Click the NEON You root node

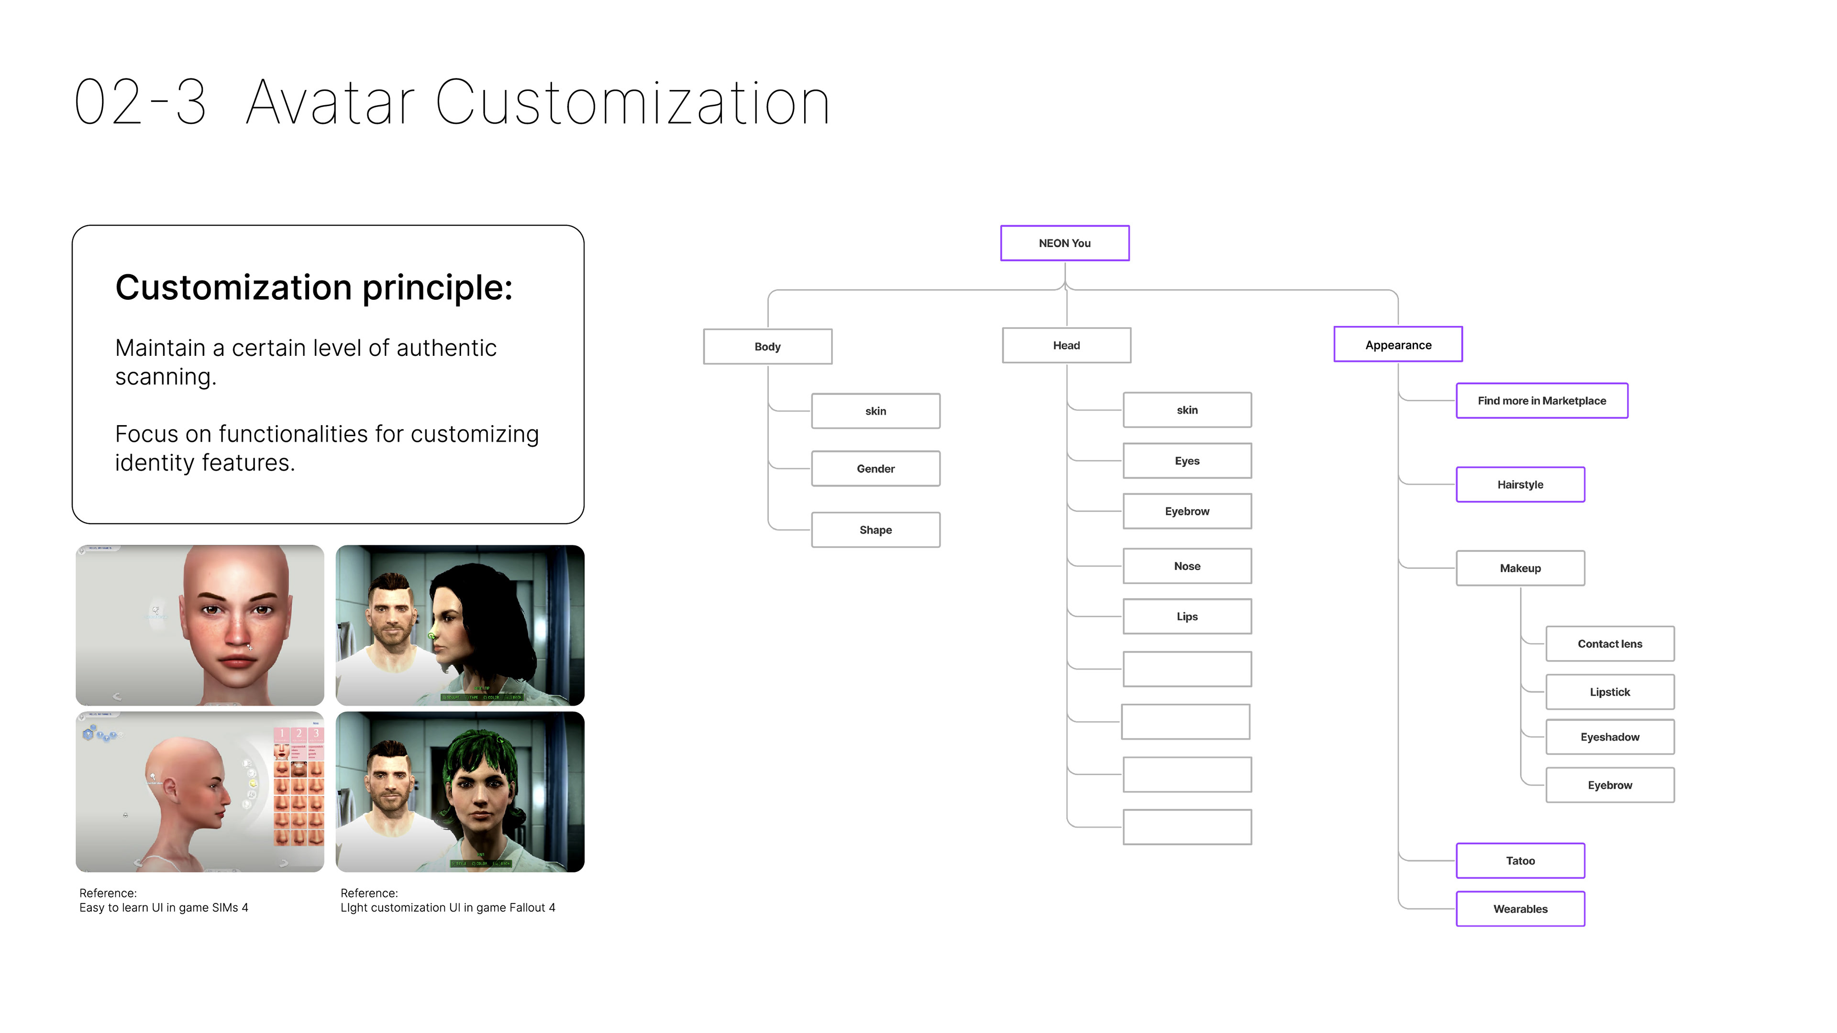1064,243
